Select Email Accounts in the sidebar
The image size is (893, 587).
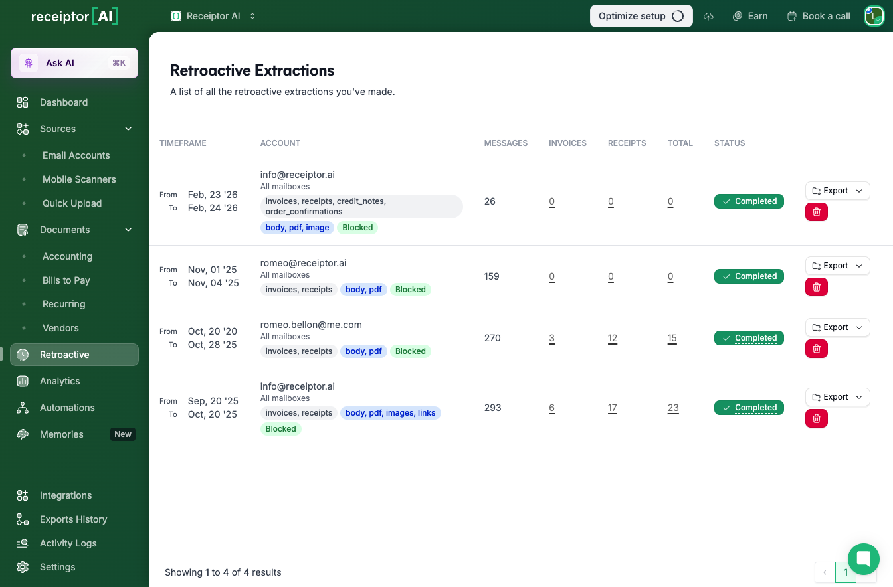coord(76,155)
